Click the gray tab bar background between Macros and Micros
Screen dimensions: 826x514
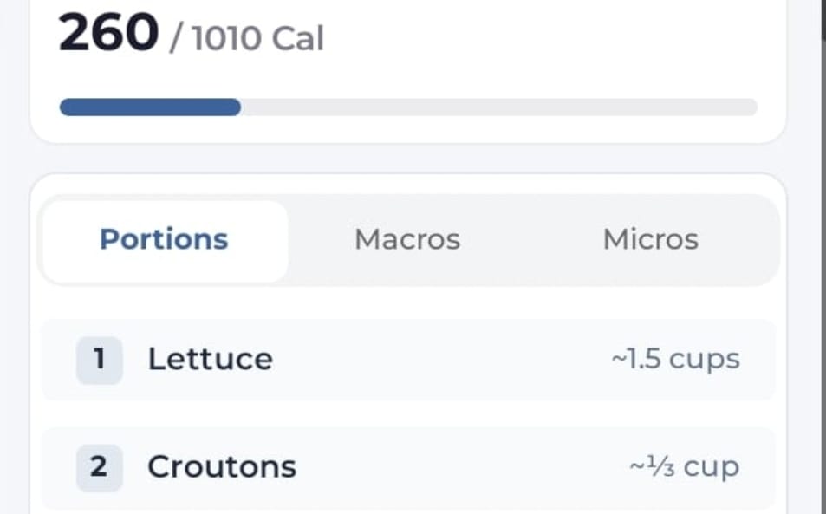click(x=532, y=240)
